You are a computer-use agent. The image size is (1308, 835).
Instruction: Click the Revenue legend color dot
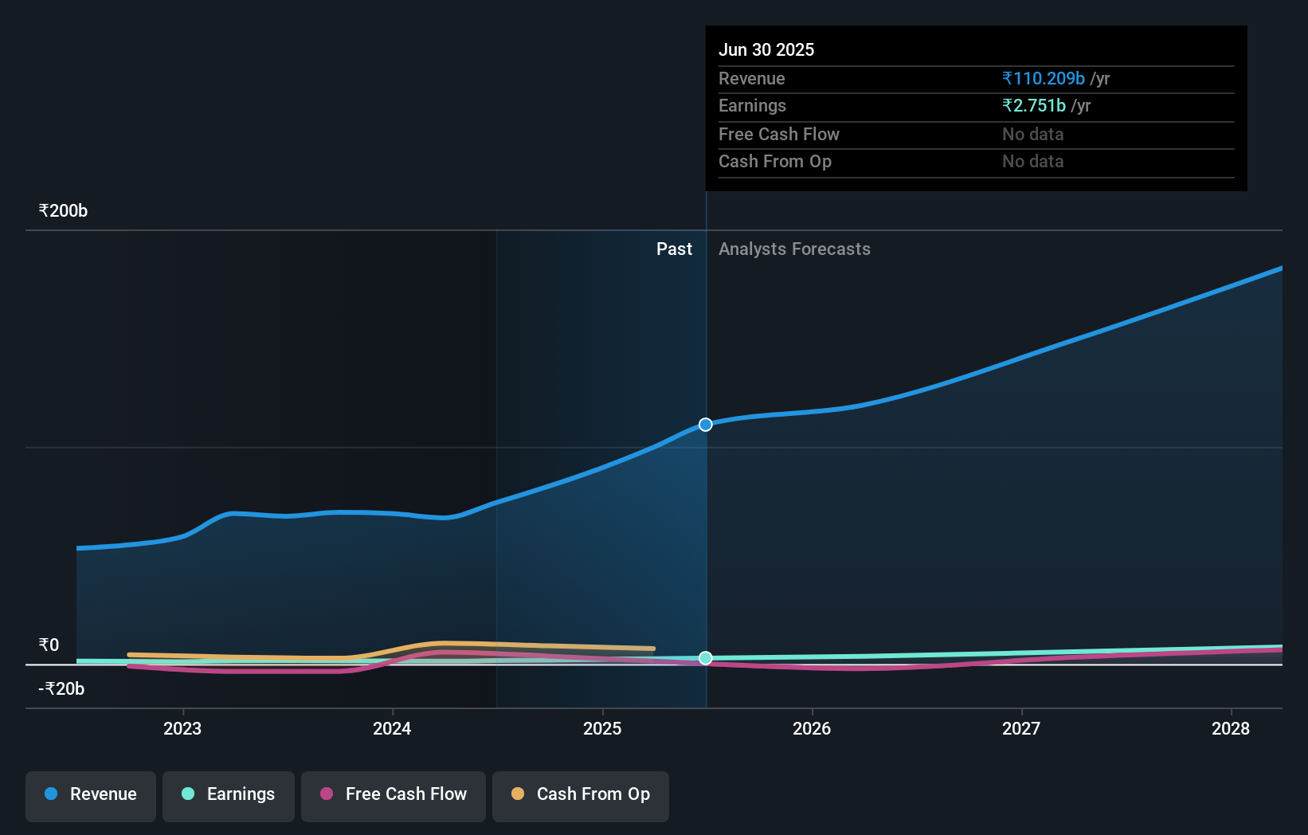50,794
